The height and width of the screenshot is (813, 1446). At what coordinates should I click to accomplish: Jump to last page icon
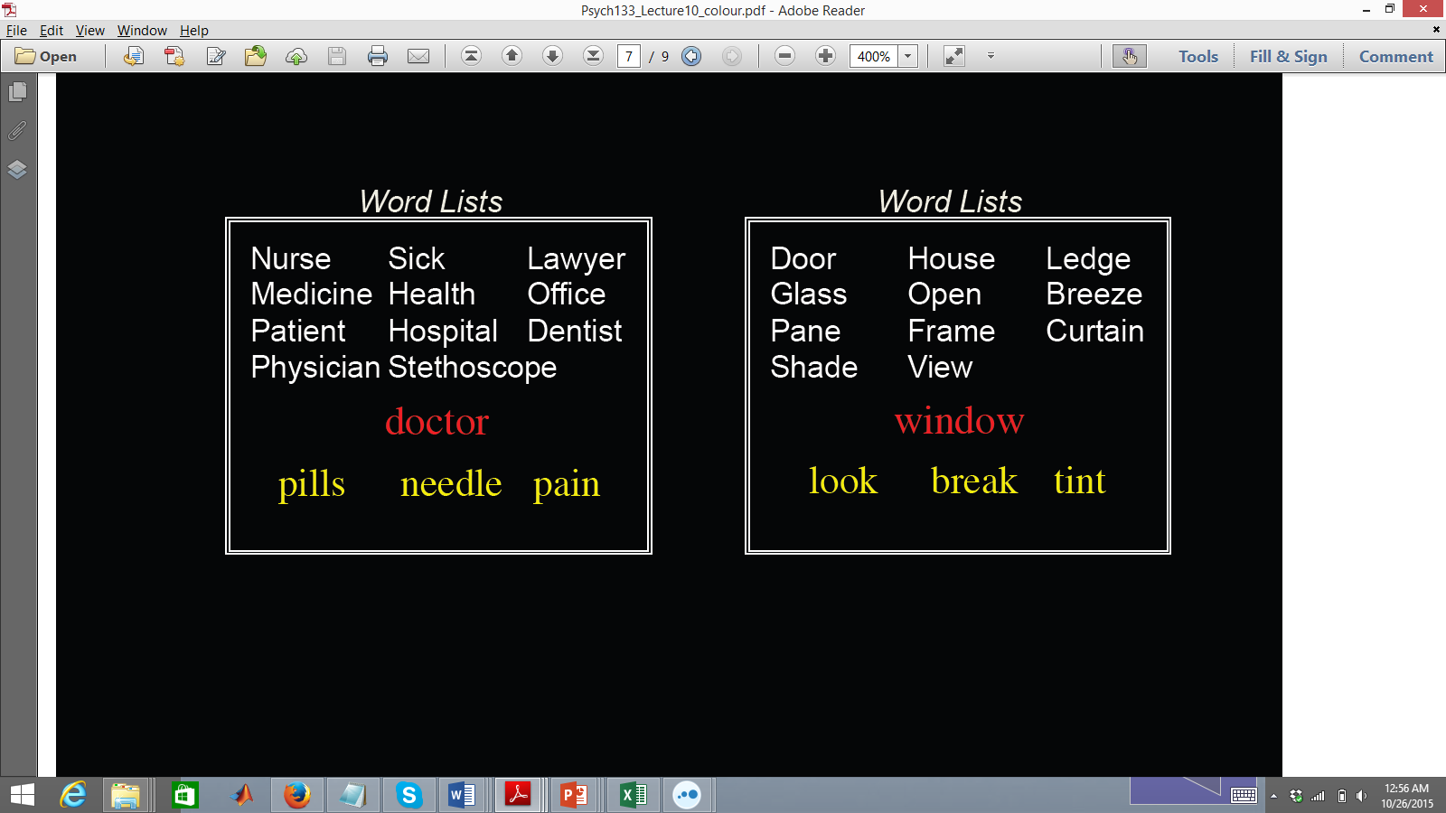coord(593,56)
